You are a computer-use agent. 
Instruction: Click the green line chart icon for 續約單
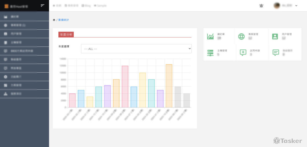[210, 36]
